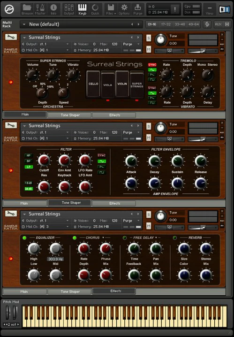
Task: Click the first instrument pan slider
Action: click(x=169, y=51)
